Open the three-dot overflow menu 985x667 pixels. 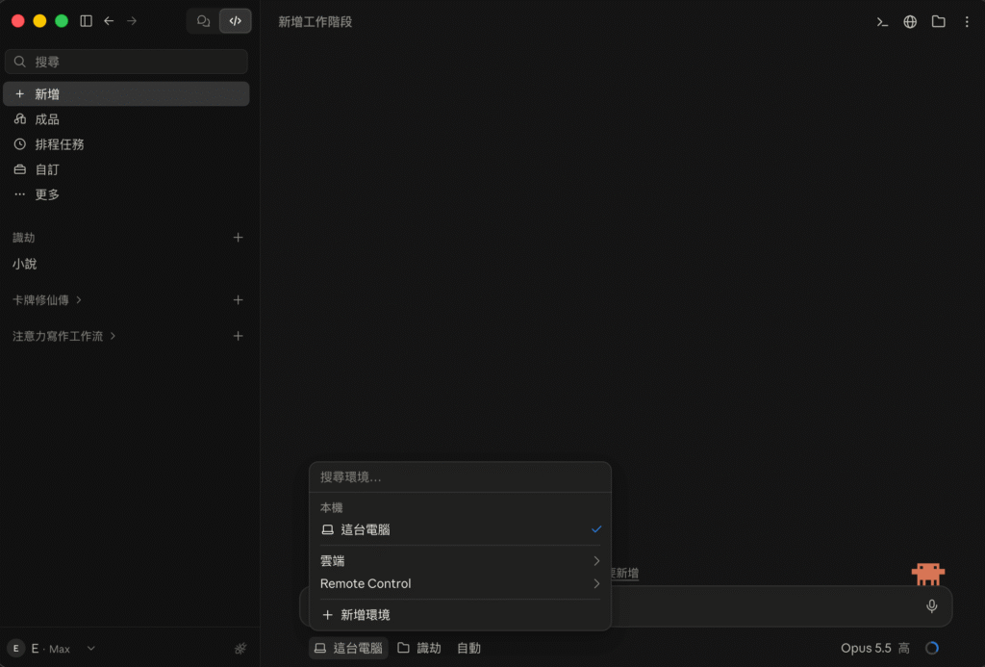[x=967, y=22]
